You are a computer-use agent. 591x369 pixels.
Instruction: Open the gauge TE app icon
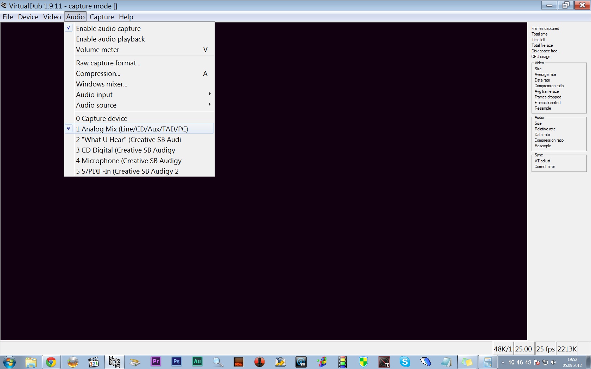pos(384,362)
